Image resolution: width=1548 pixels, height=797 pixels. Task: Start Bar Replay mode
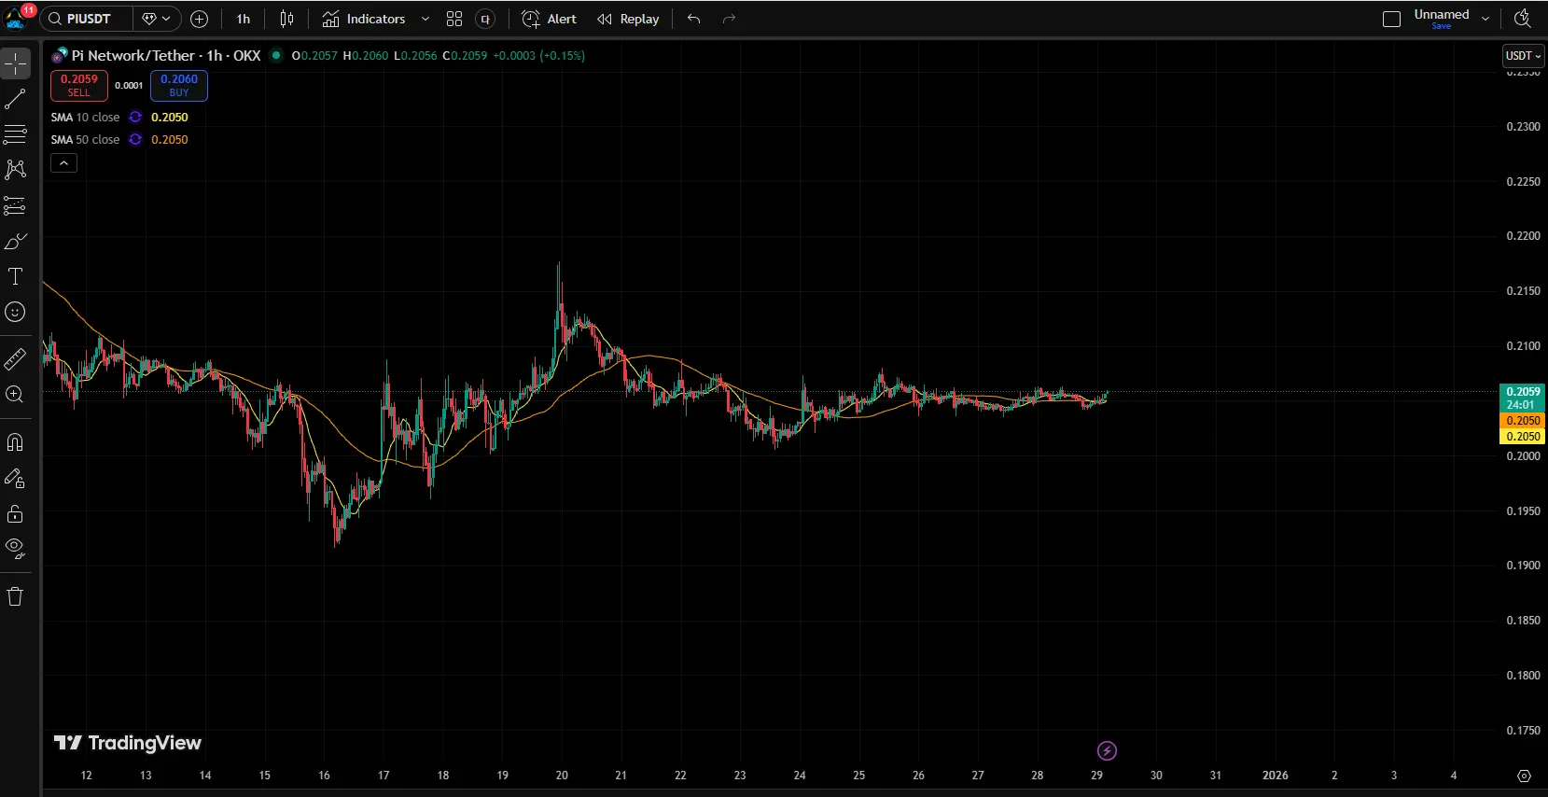coord(628,19)
